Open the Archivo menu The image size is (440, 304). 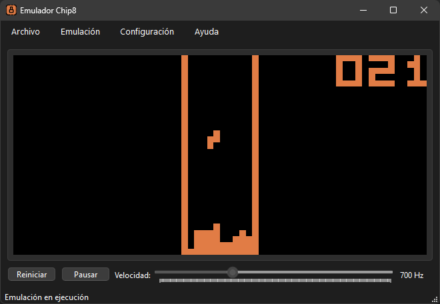[x=25, y=32]
